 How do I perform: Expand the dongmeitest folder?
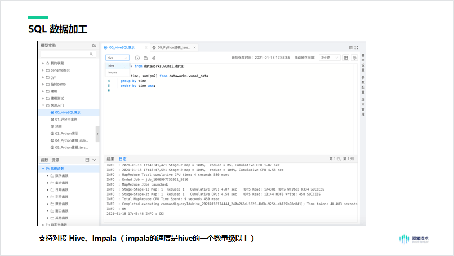(x=43, y=70)
